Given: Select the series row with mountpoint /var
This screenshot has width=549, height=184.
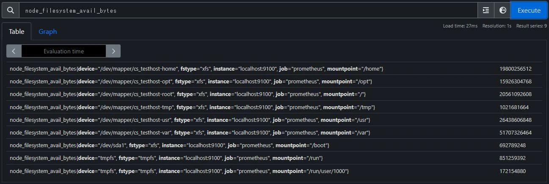Looking at the screenshot, I should point(274,132).
